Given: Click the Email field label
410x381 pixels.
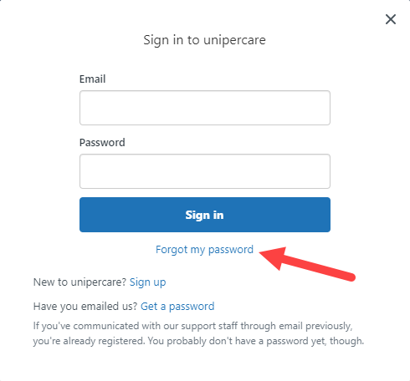Looking at the screenshot, I should tap(92, 79).
